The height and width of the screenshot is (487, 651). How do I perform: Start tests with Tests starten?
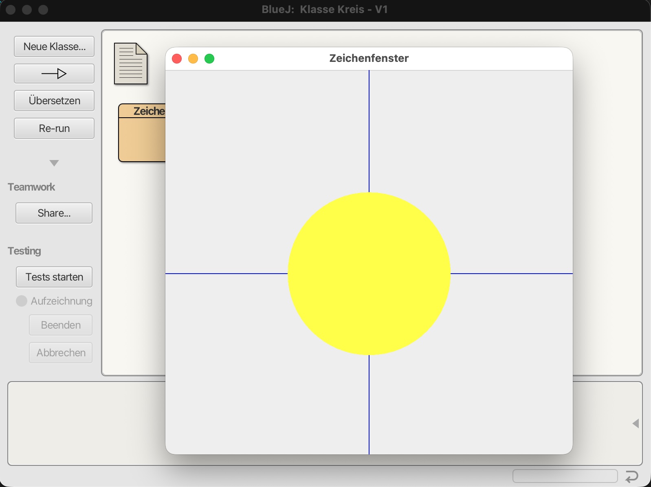pos(54,277)
